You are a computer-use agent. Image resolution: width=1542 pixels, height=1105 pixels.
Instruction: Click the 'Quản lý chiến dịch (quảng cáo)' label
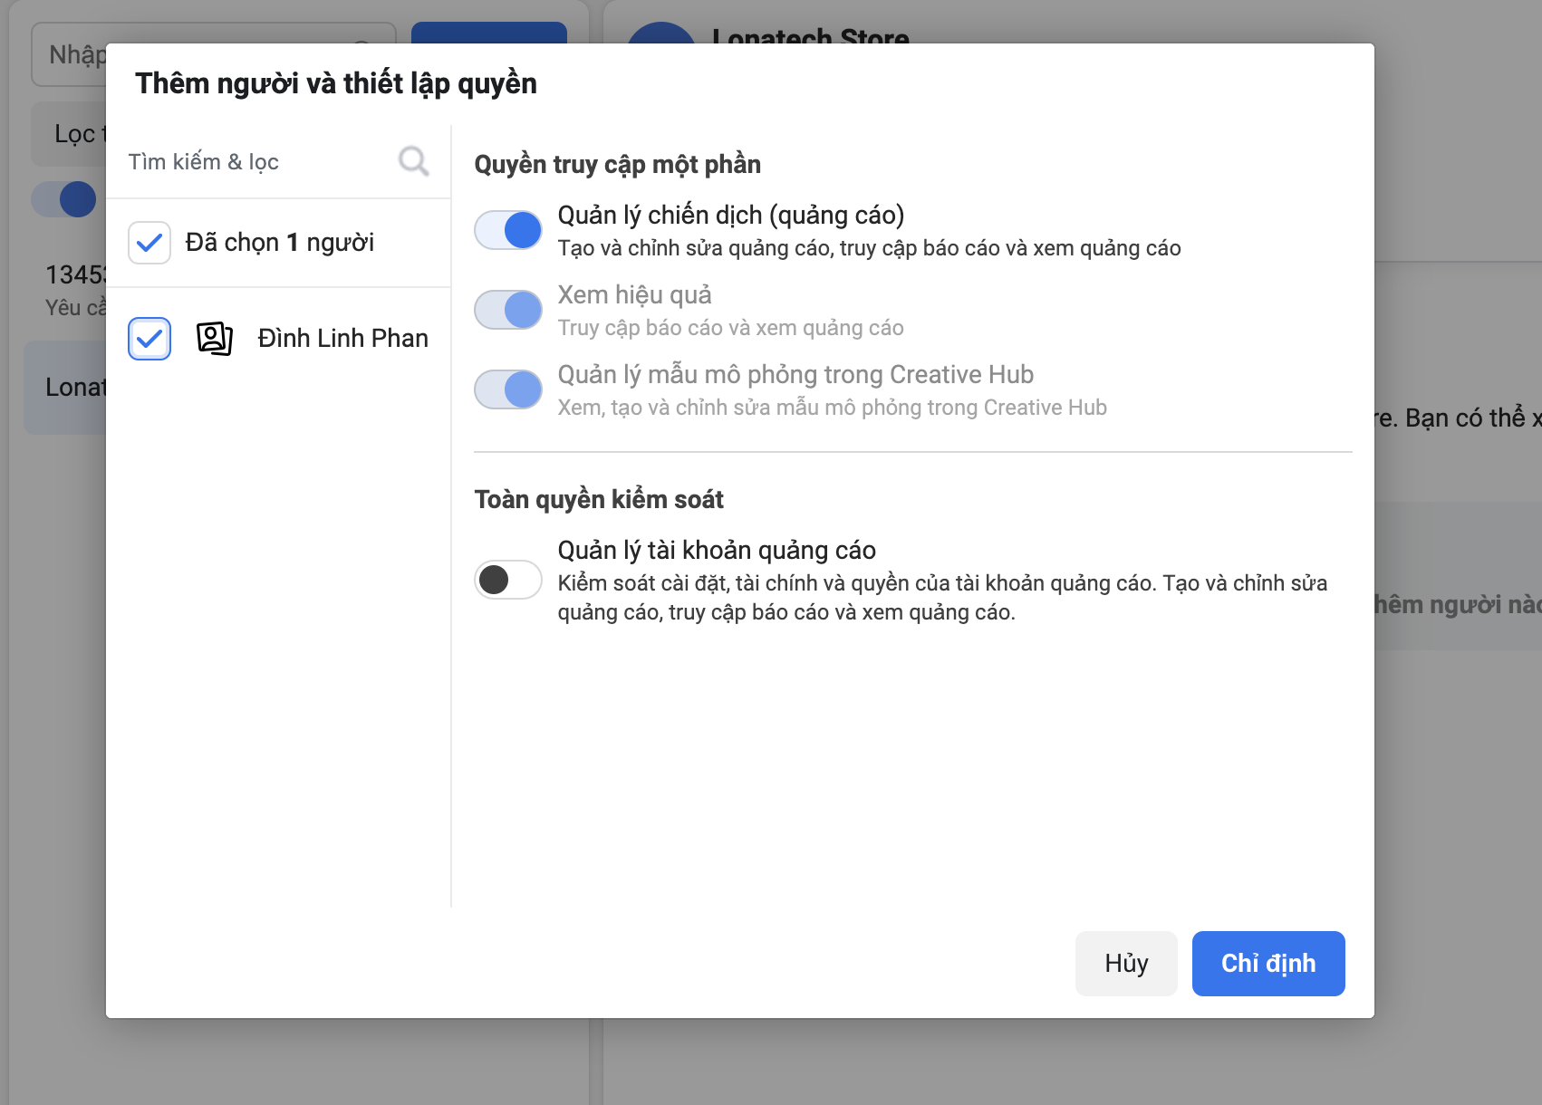point(731,215)
